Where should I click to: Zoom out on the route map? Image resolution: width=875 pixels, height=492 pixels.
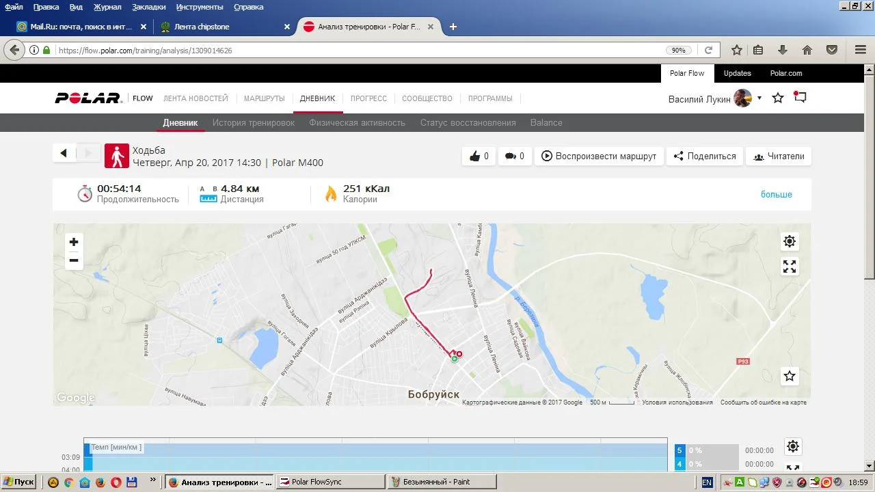[74, 260]
